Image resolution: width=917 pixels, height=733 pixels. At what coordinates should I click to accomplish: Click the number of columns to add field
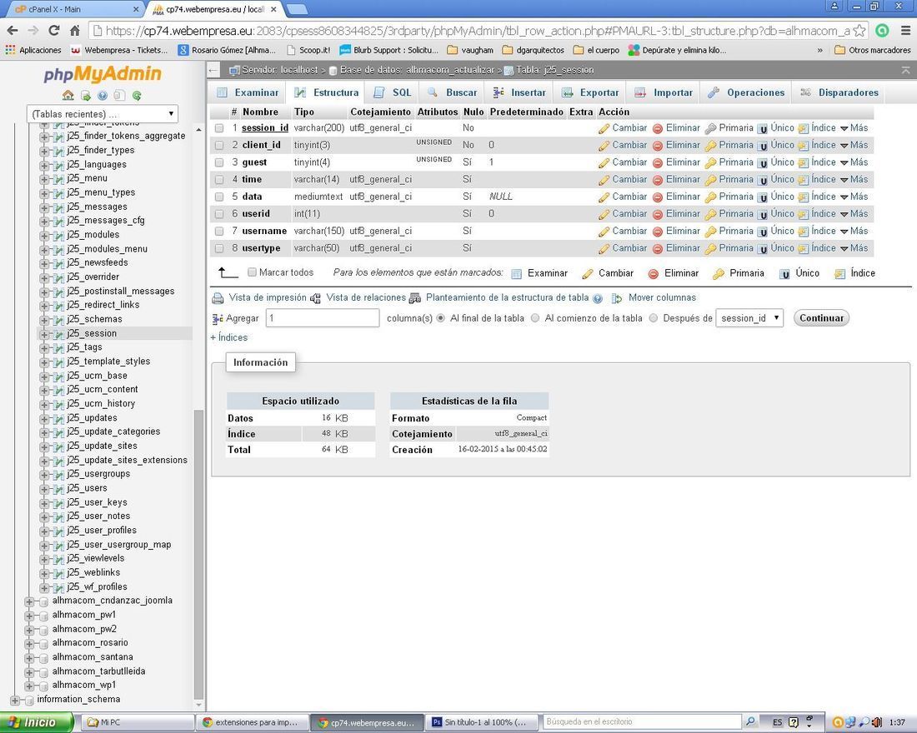323,318
